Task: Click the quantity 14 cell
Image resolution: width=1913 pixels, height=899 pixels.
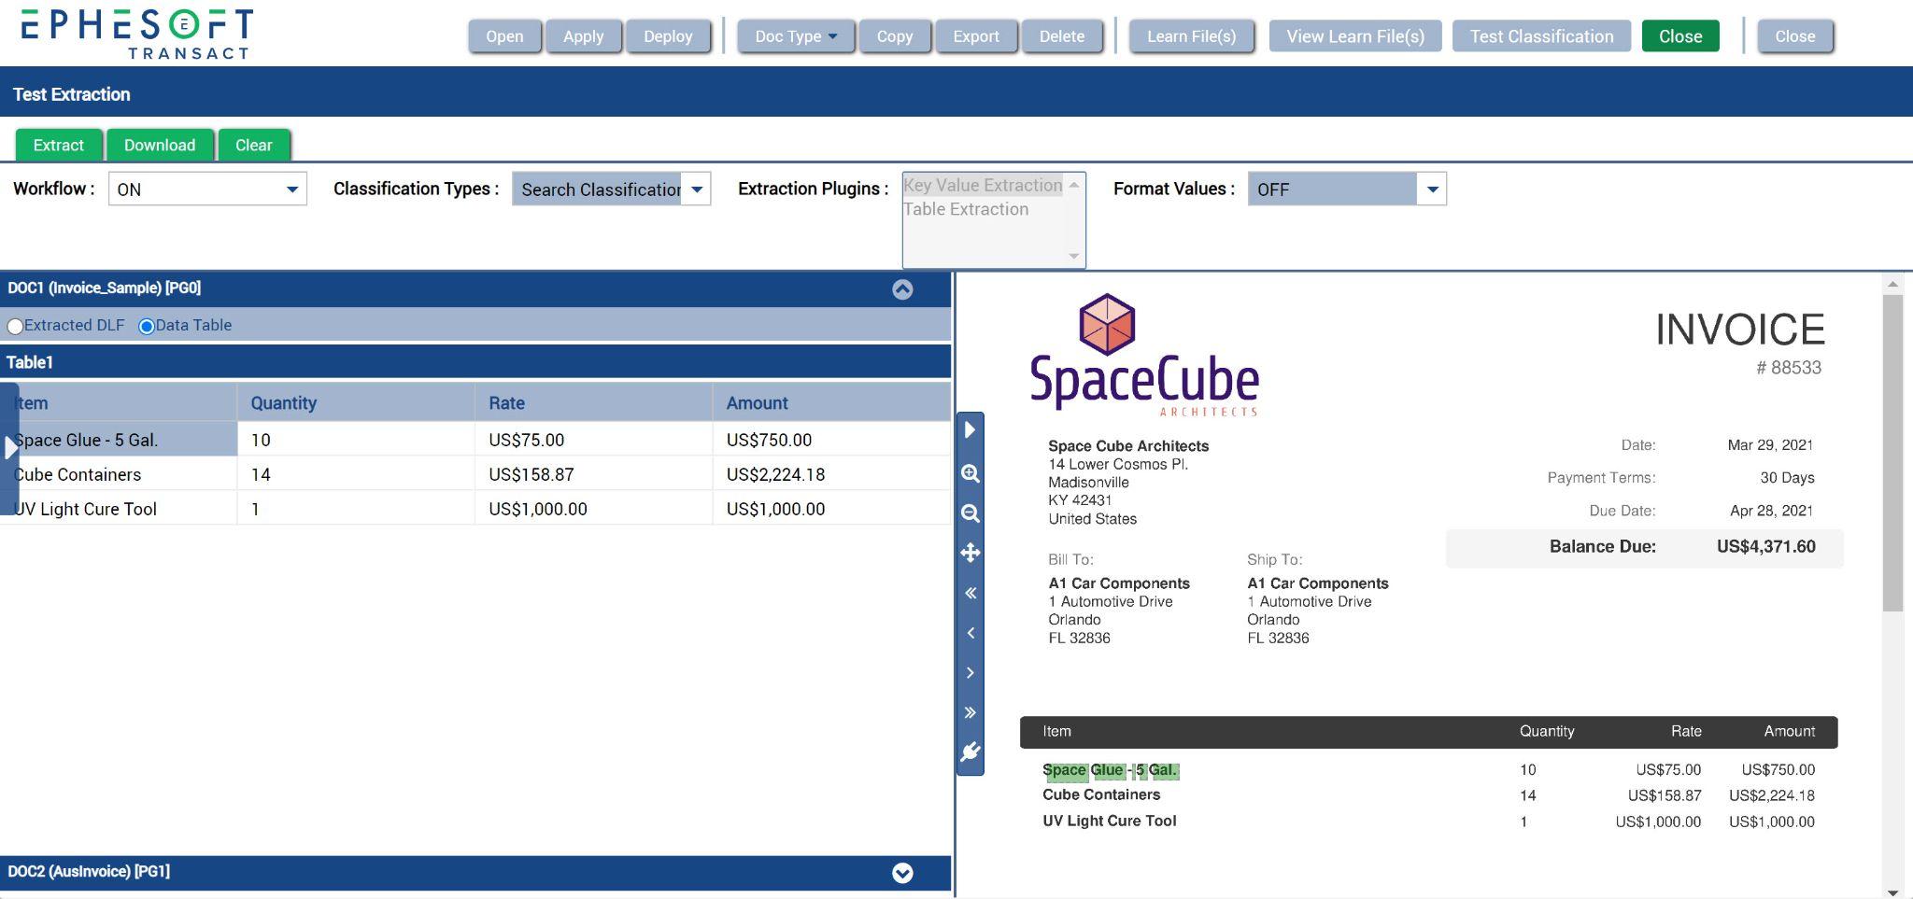Action: (356, 474)
